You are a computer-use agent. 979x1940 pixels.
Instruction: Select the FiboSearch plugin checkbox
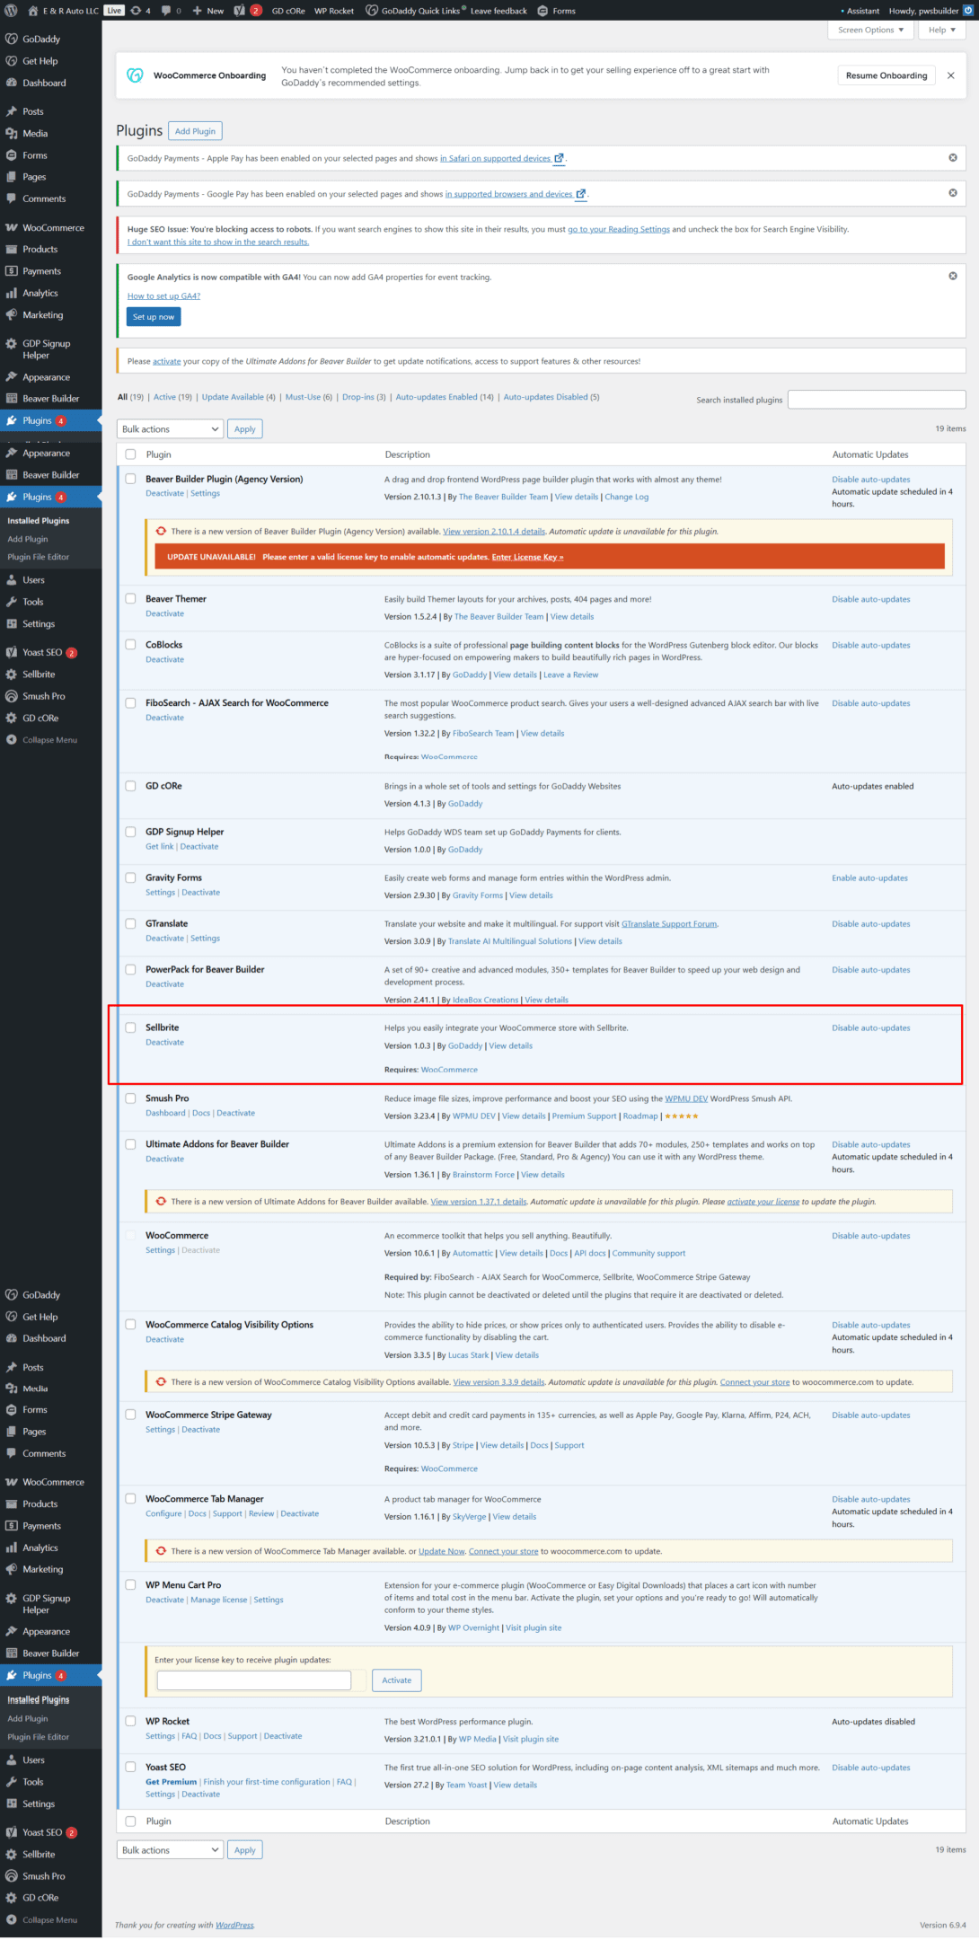click(x=130, y=703)
